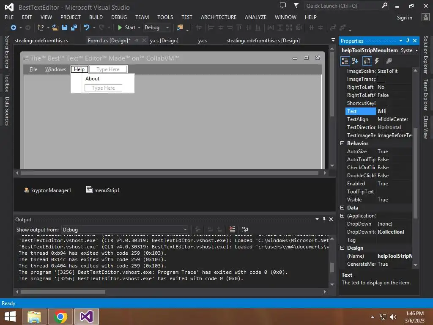Click the volume speaker tray icon
Screen dimensions: 433x325
tap(393, 317)
